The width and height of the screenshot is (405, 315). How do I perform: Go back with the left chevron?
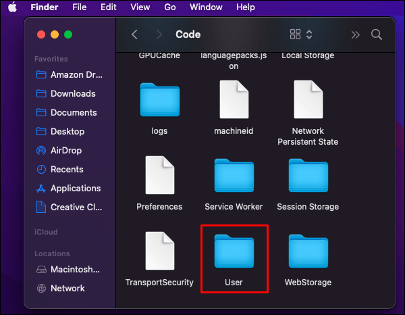[135, 34]
